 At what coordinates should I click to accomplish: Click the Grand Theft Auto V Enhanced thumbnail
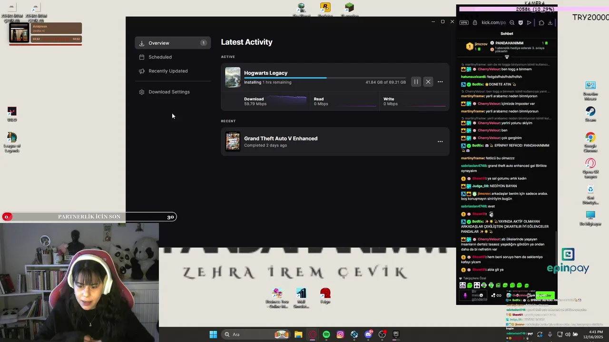pyautogui.click(x=233, y=142)
